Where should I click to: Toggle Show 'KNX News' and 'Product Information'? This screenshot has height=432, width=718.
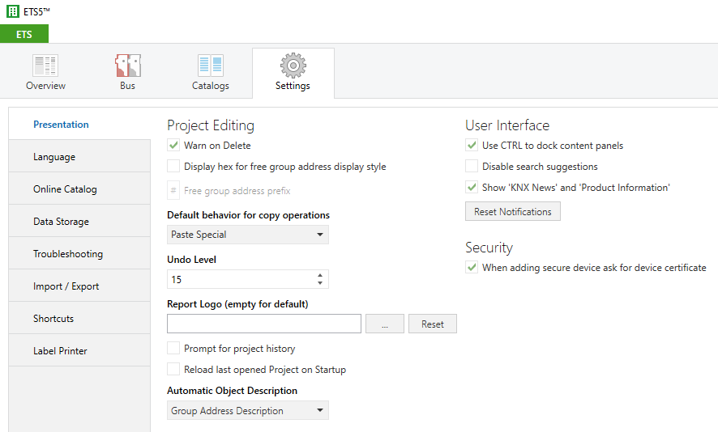pos(472,187)
